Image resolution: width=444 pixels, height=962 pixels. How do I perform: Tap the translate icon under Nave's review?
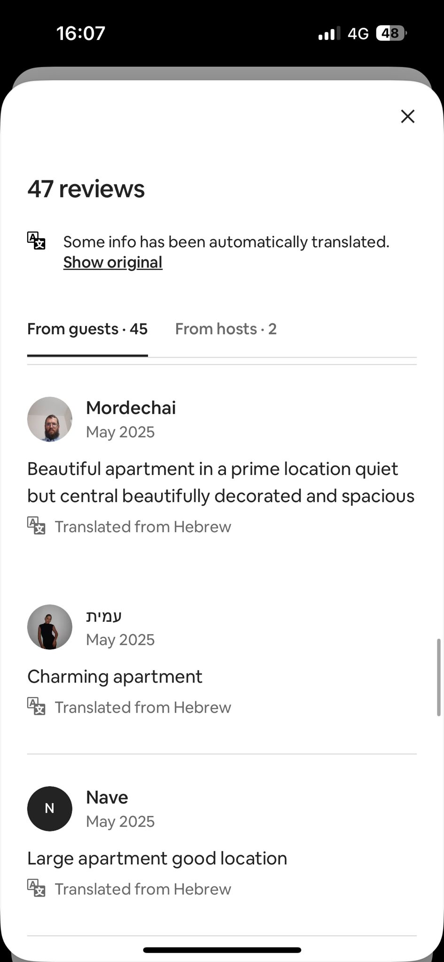click(x=36, y=888)
